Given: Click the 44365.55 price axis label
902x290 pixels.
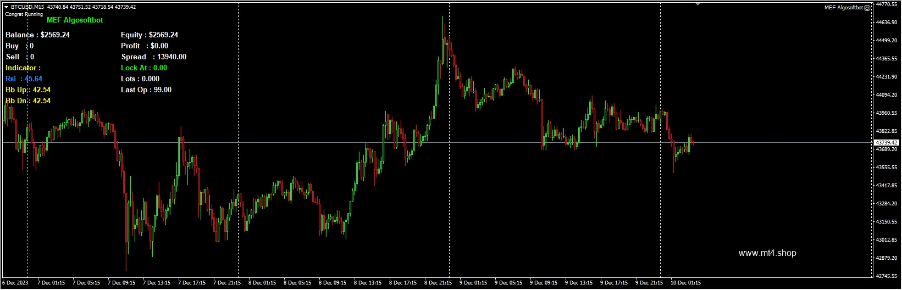Looking at the screenshot, I should (887, 59).
